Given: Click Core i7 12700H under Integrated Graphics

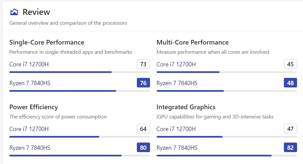Looking at the screenshot, I should tap(176, 129).
